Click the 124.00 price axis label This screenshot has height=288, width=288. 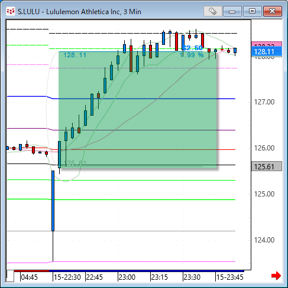(x=264, y=240)
